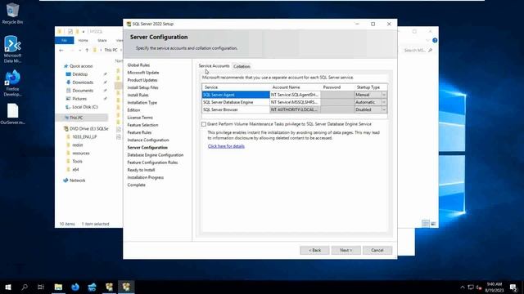Viewport: 524px width, 294px height.
Task: Open the redist folder in tree
Action: pyautogui.click(x=77, y=145)
